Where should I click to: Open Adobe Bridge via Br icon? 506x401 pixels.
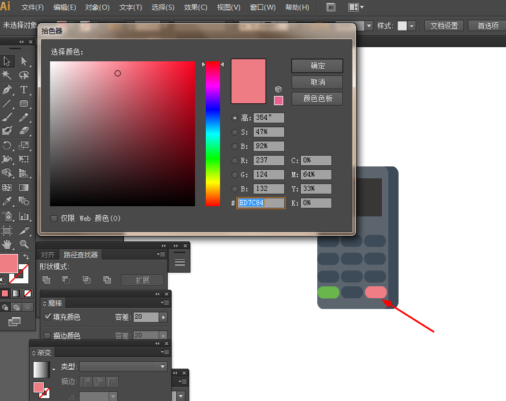click(331, 7)
